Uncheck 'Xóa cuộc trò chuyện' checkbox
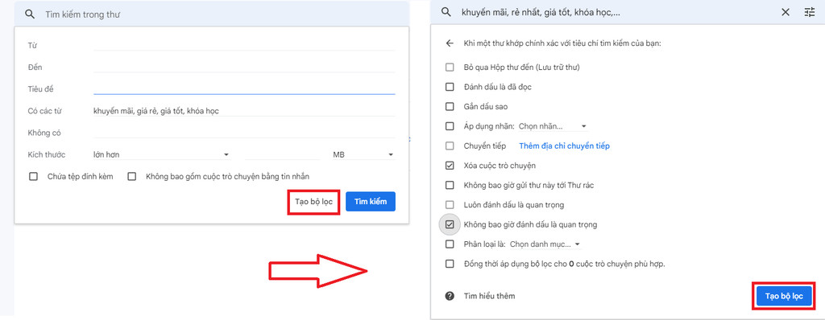825x320 pixels. (x=450, y=166)
